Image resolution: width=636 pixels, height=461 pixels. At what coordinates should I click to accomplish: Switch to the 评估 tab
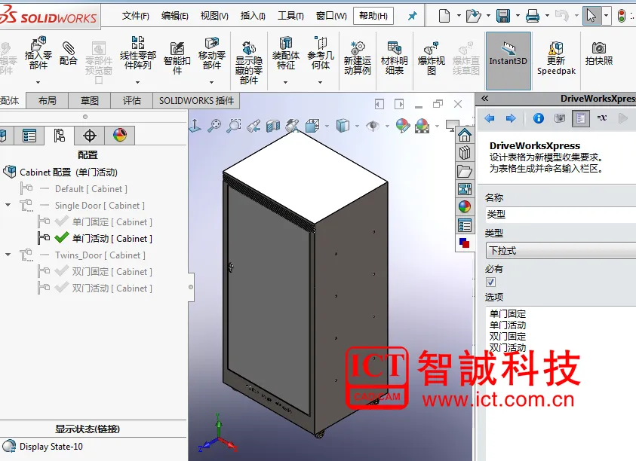(x=132, y=100)
